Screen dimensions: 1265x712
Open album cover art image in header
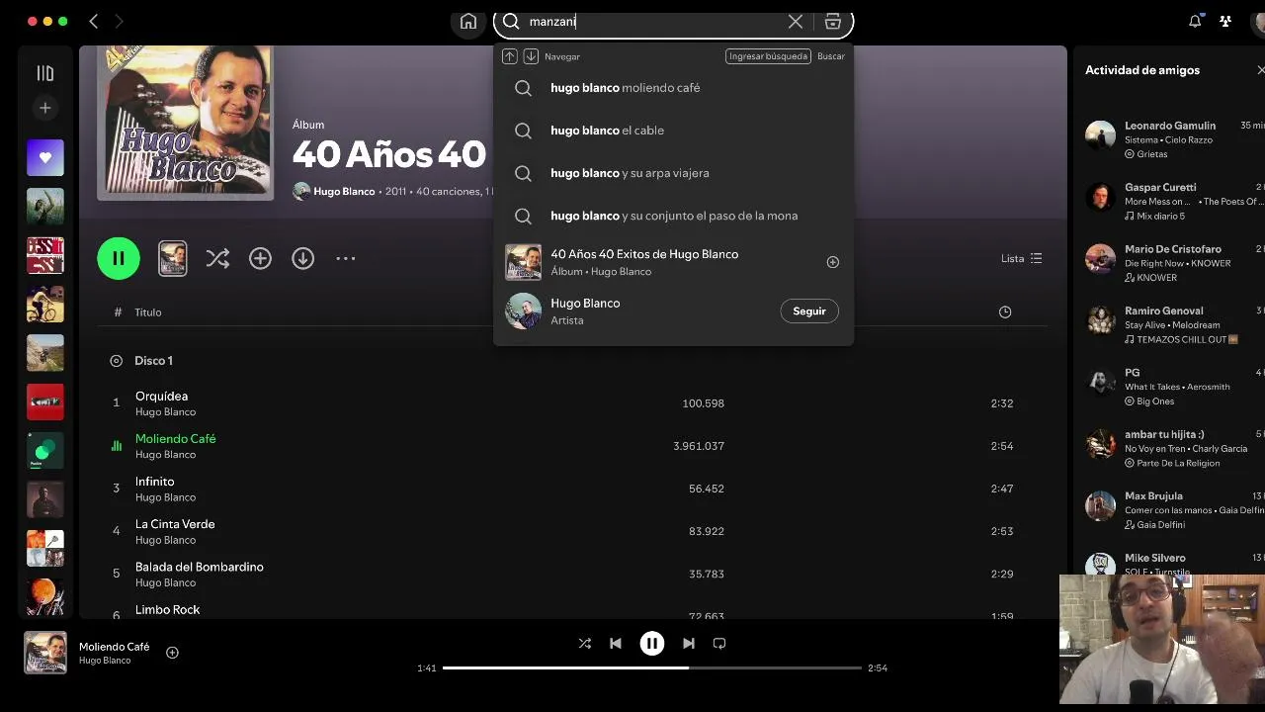click(x=186, y=123)
